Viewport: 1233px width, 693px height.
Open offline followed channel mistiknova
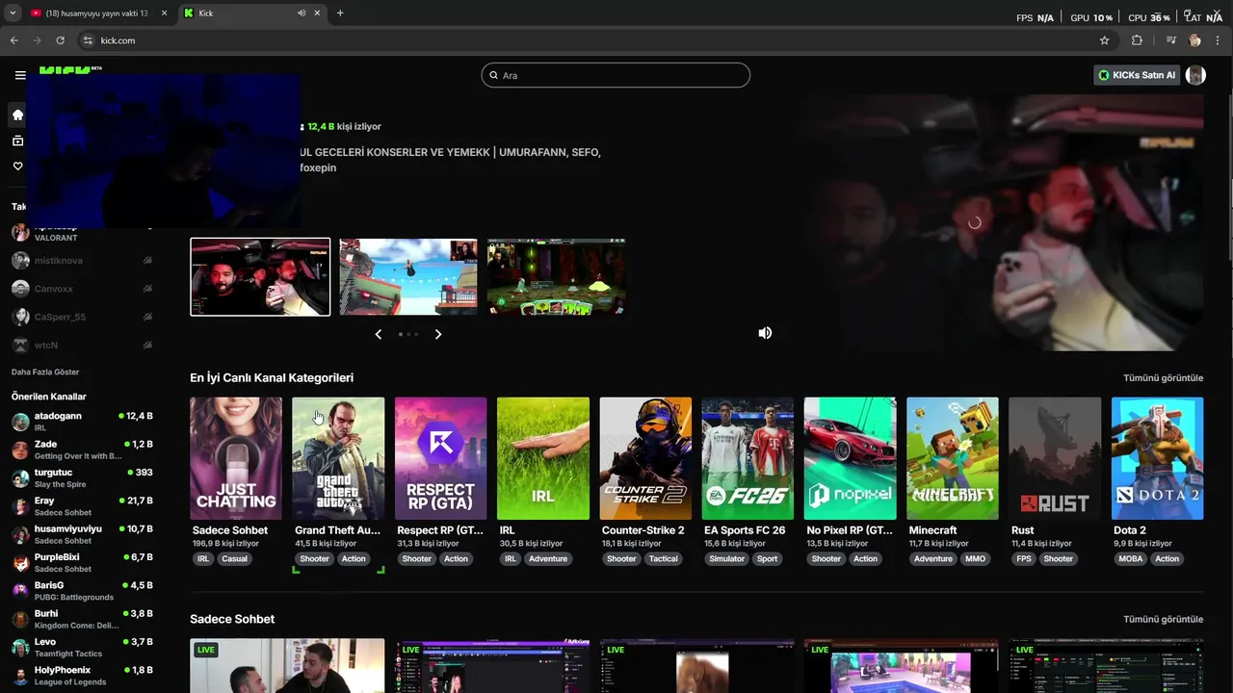pyautogui.click(x=82, y=261)
